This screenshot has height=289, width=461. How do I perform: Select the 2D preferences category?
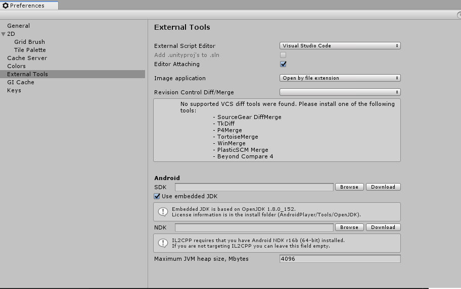11,34
